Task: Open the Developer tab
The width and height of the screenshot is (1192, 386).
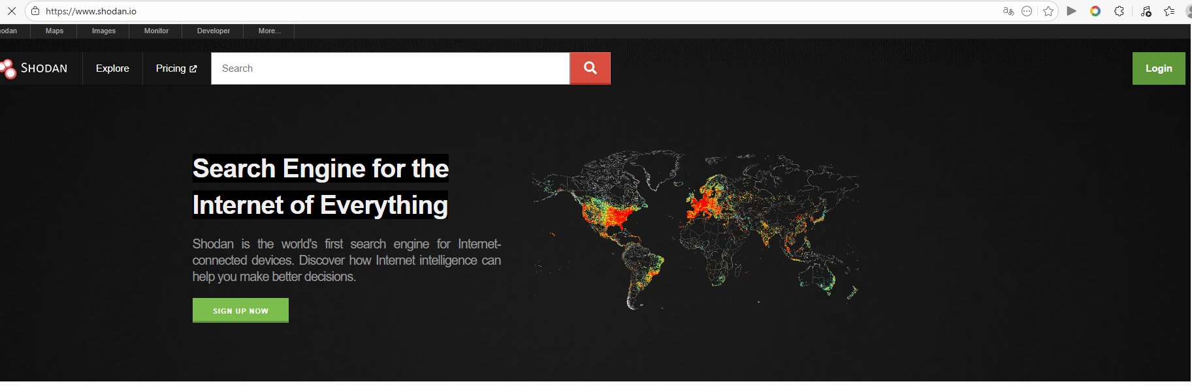Action: click(214, 31)
